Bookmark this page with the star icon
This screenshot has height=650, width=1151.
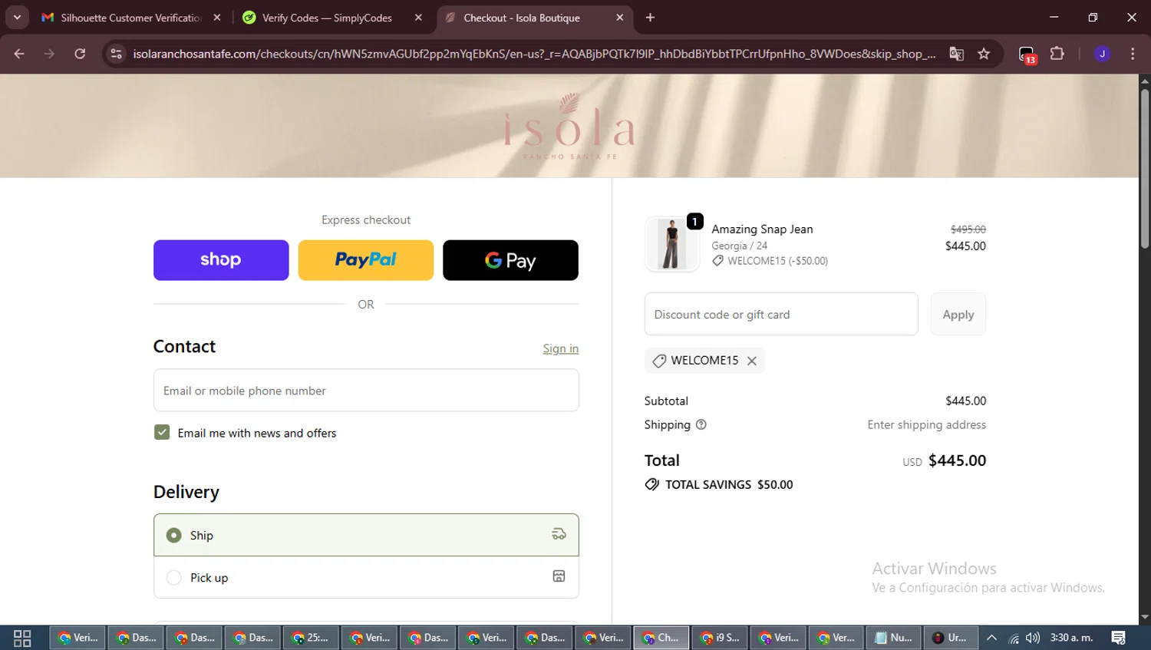[x=984, y=54]
